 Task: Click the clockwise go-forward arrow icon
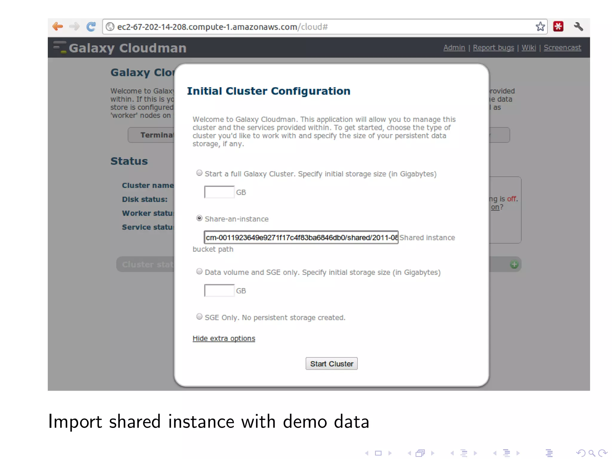click(603, 453)
